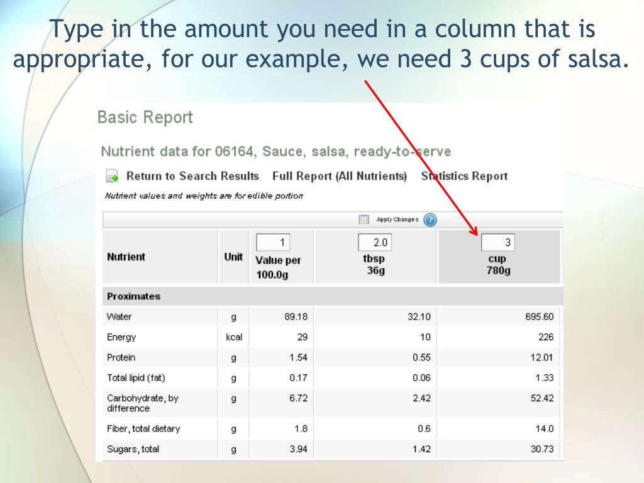Click the 30.73 sugars per cup value
Viewport: 644px width, 483px height.
tap(541, 449)
